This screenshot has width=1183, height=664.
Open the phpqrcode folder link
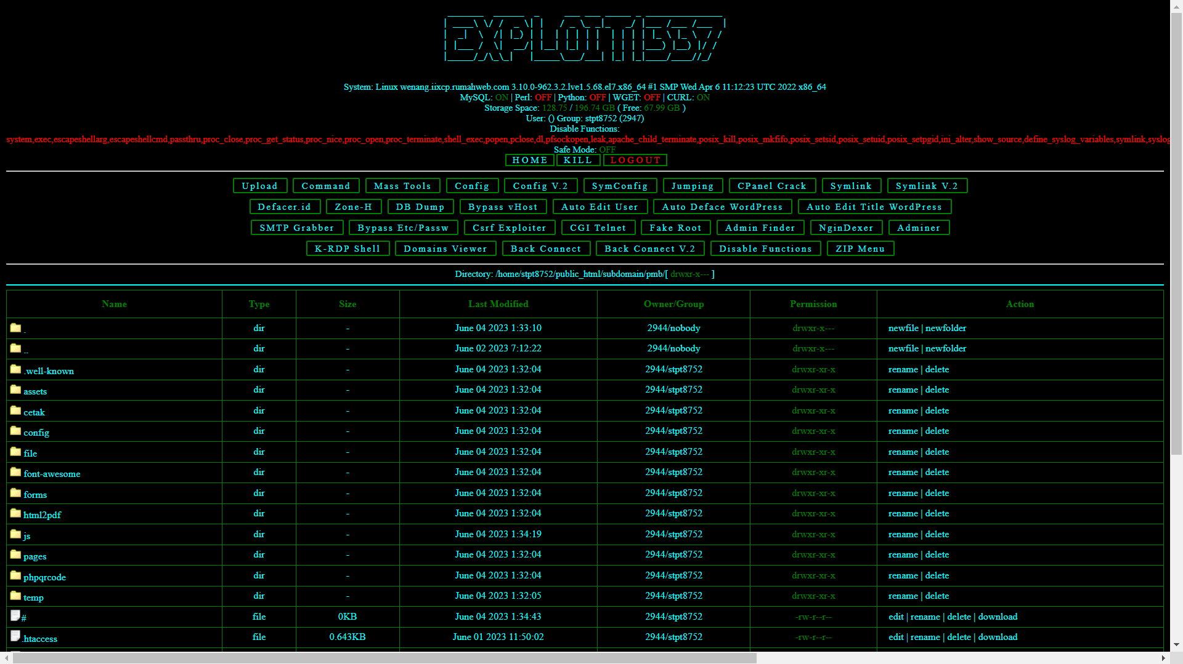[44, 577]
